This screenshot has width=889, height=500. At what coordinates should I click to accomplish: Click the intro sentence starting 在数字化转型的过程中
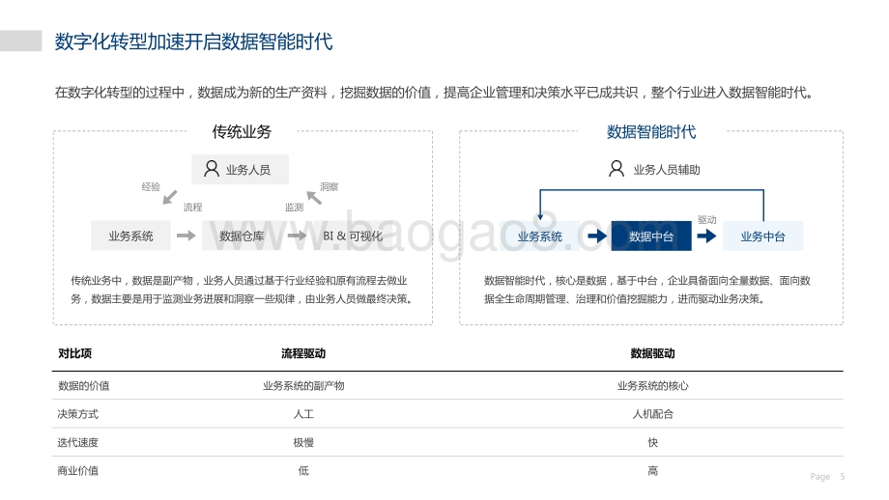coord(434,93)
